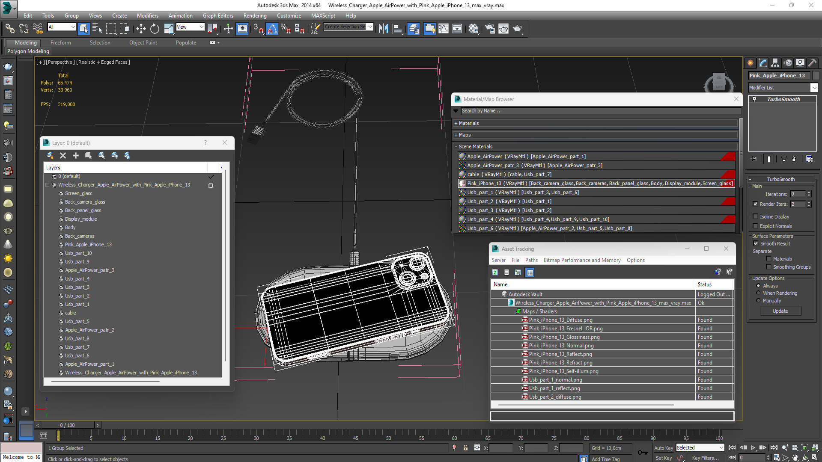Screen dimensions: 822x462
Task: Click Configure Modifier Sets icon
Action: tap(809, 159)
